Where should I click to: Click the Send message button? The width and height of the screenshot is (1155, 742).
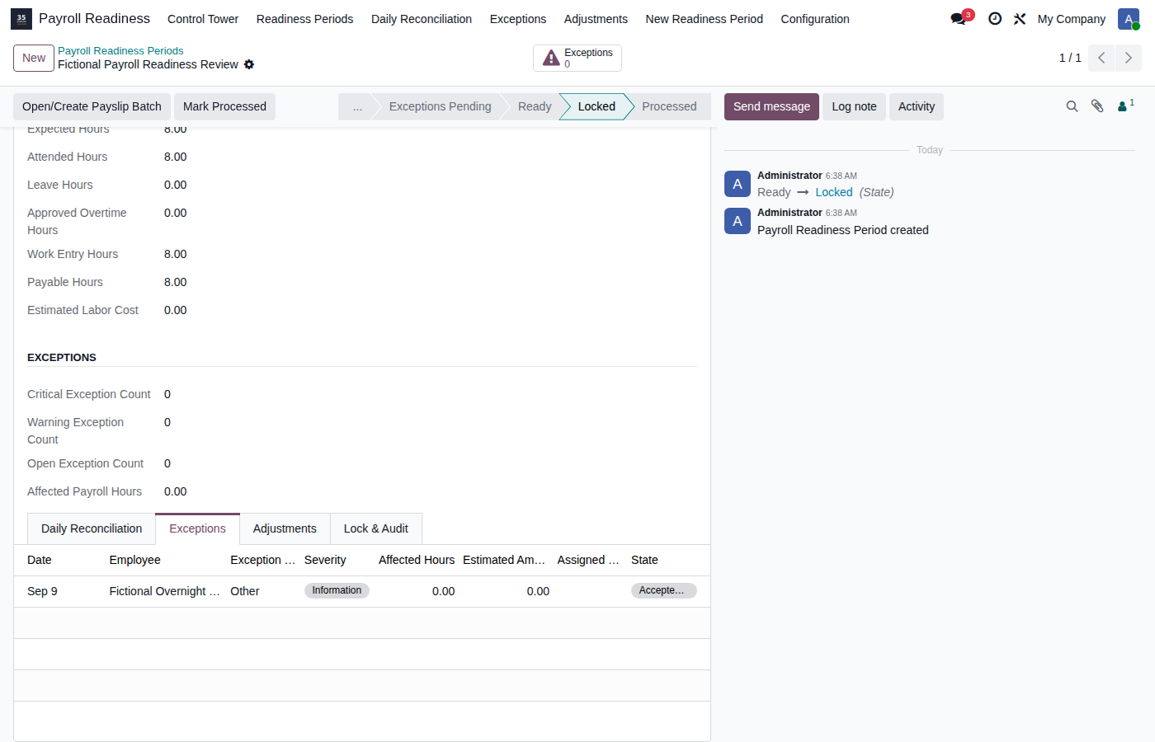click(x=771, y=106)
